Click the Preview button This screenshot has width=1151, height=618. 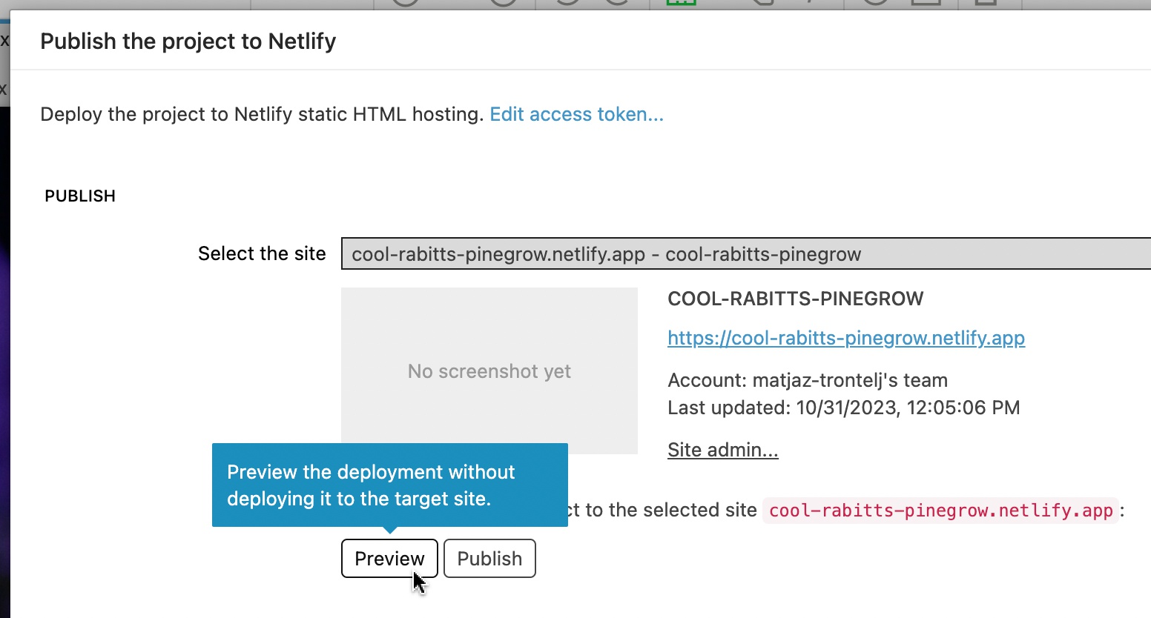pyautogui.click(x=389, y=558)
